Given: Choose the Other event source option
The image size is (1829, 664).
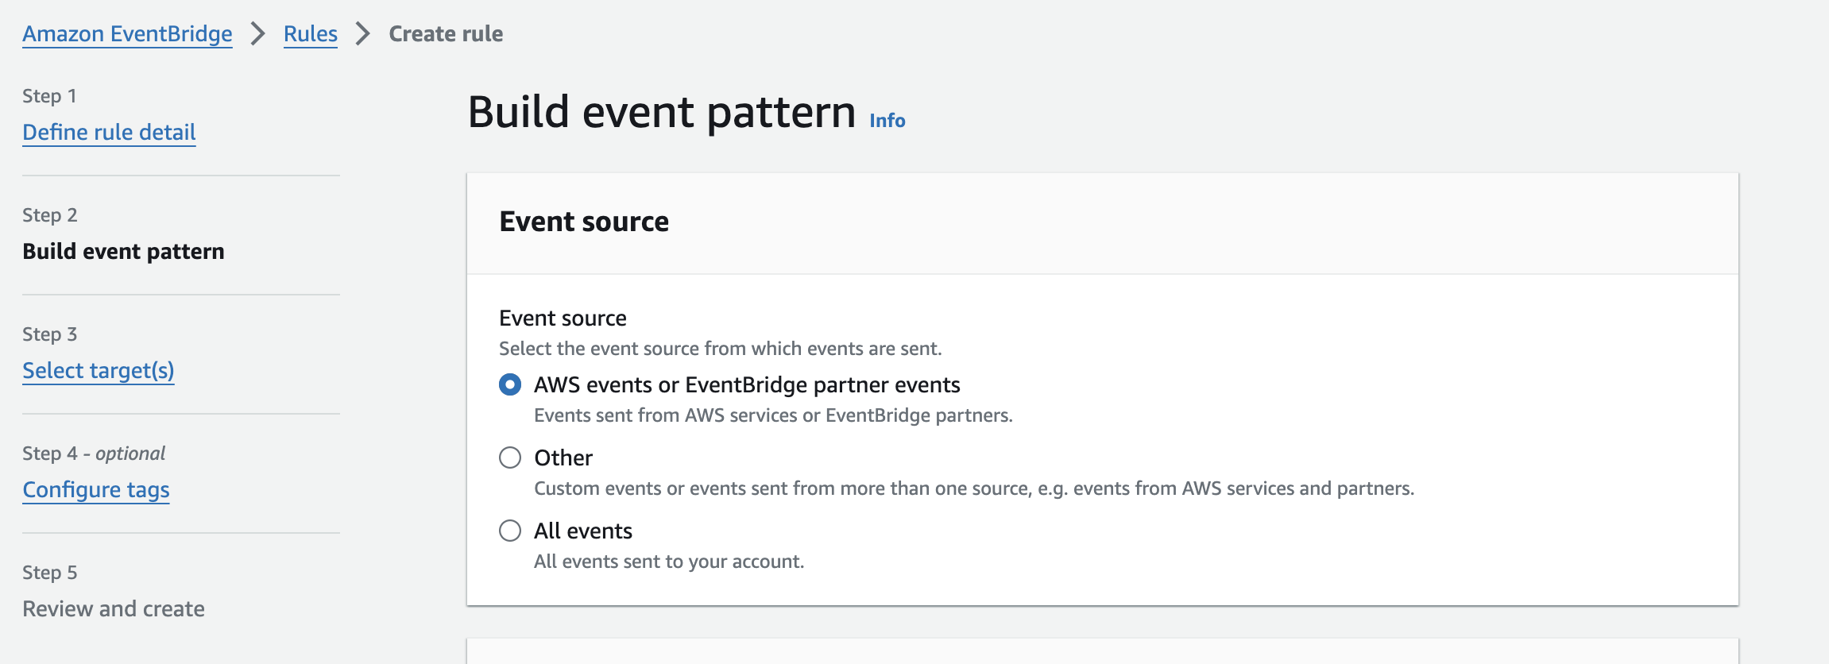Looking at the screenshot, I should (510, 458).
